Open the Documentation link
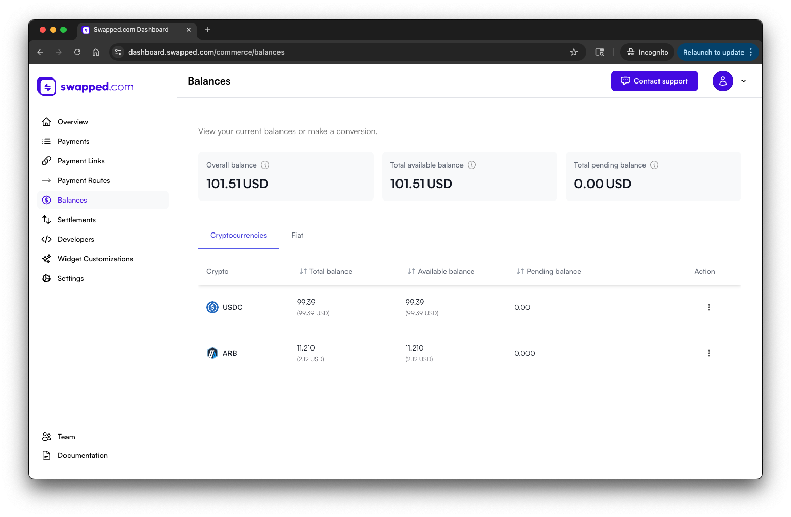Viewport: 791px width, 517px height. 83,455
